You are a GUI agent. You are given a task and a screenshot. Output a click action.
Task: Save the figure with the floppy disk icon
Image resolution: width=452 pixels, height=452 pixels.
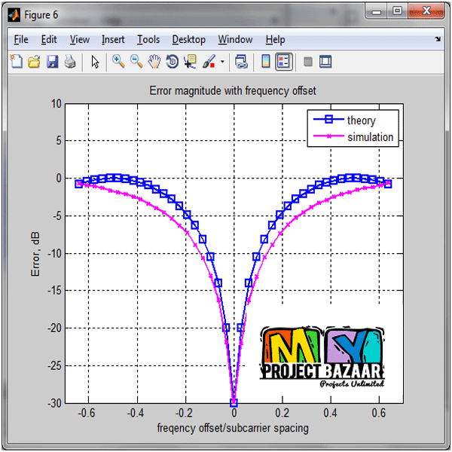[x=52, y=62]
